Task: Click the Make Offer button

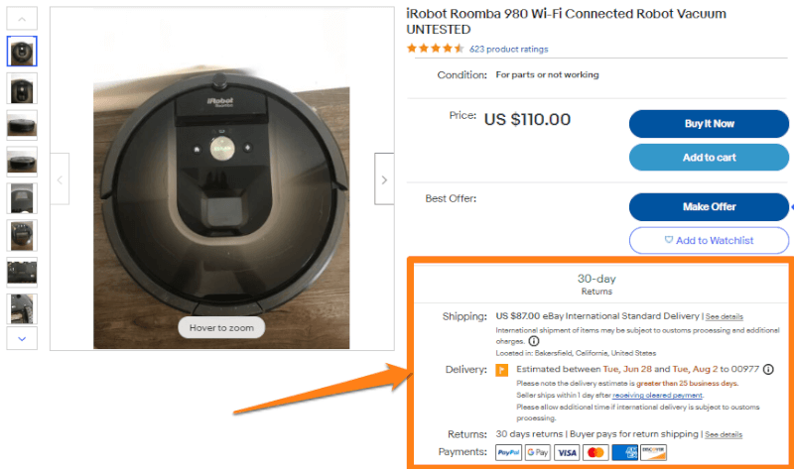Action: pos(709,207)
